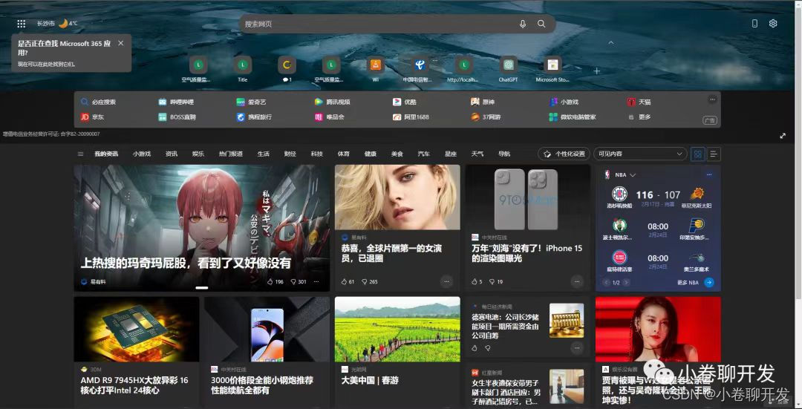
Task: Open 携程旅行 shortcut
Action: pos(254,117)
